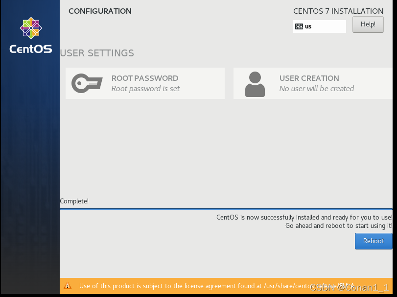The width and height of the screenshot is (397, 297).
Task: Click the USER SETTINGS heading
Action: point(97,53)
